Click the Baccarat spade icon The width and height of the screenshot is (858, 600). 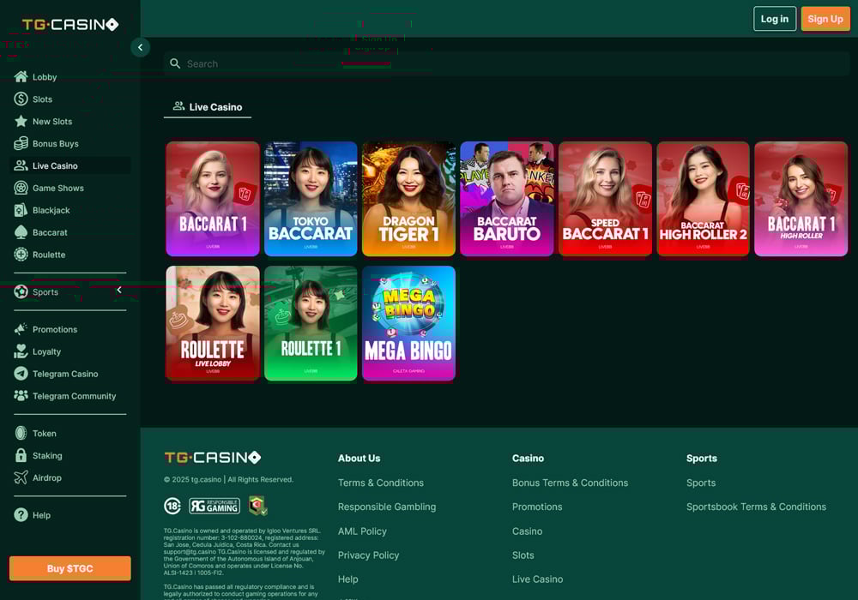(21, 232)
